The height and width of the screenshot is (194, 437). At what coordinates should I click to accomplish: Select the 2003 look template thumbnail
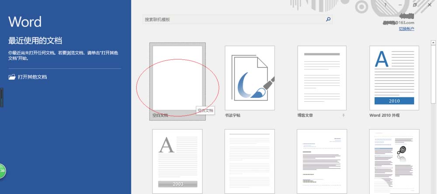[177, 161]
